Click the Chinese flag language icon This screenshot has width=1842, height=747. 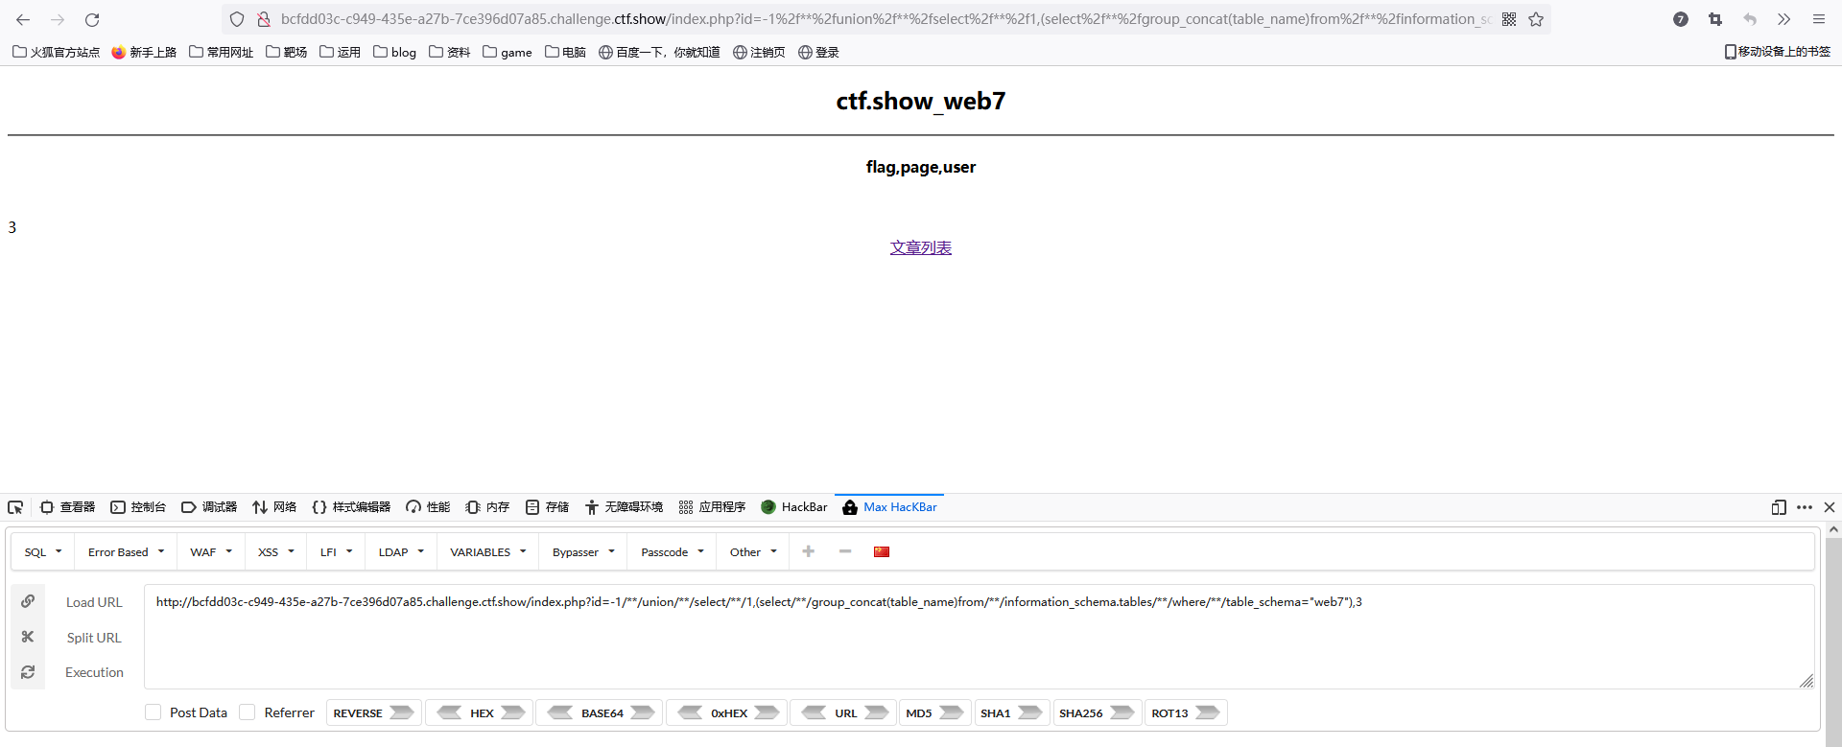pyautogui.click(x=882, y=551)
